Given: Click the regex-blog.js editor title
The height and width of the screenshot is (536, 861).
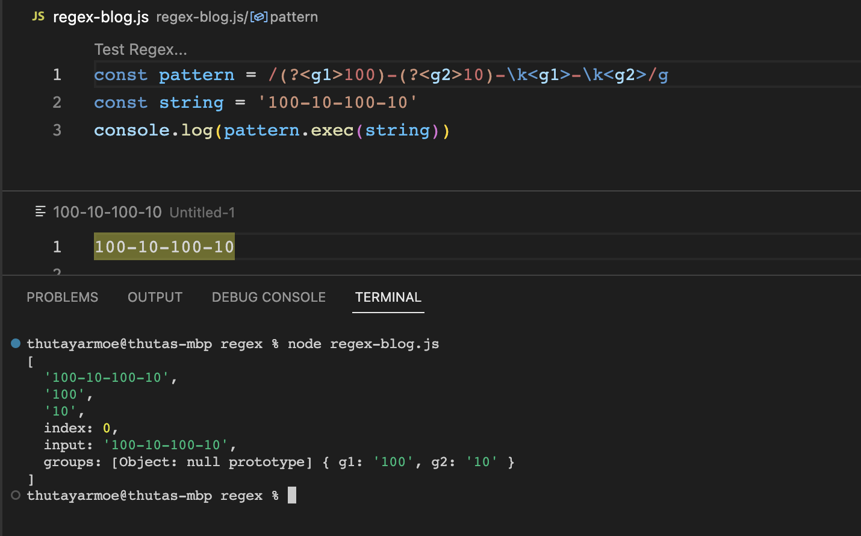Looking at the screenshot, I should coord(100,17).
